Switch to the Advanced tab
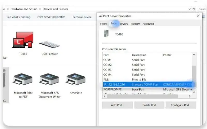The height and width of the screenshot is (129, 207). pos(148,24)
